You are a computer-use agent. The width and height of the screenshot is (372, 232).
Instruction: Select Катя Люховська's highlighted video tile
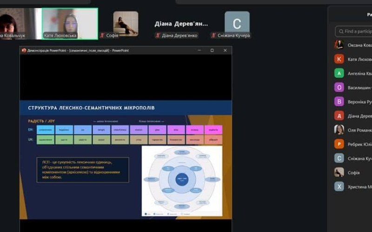[x=70, y=24]
